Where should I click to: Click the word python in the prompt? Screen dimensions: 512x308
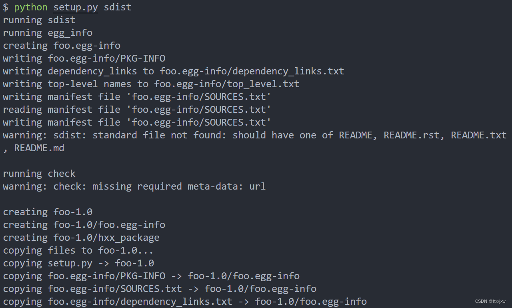pyautogui.click(x=31, y=7)
